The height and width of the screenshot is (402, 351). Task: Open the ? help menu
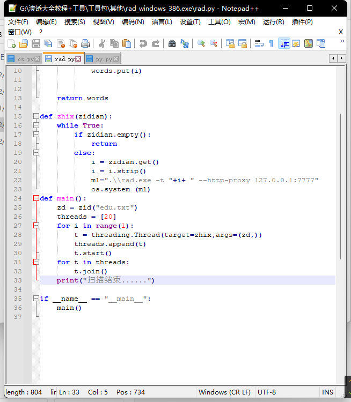pyautogui.click(x=41, y=32)
